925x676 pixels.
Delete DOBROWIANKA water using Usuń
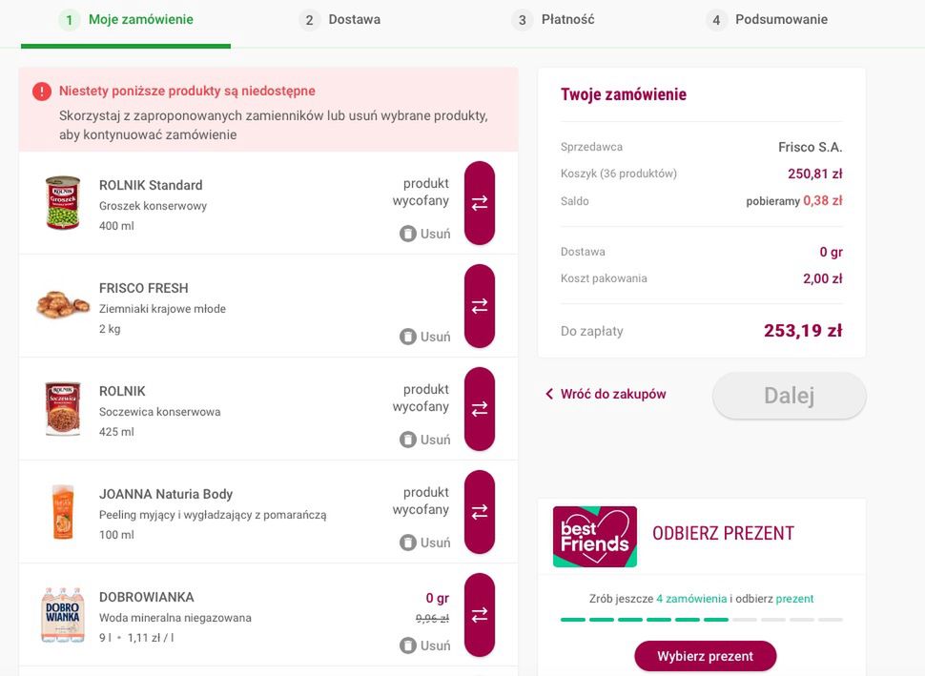click(424, 645)
